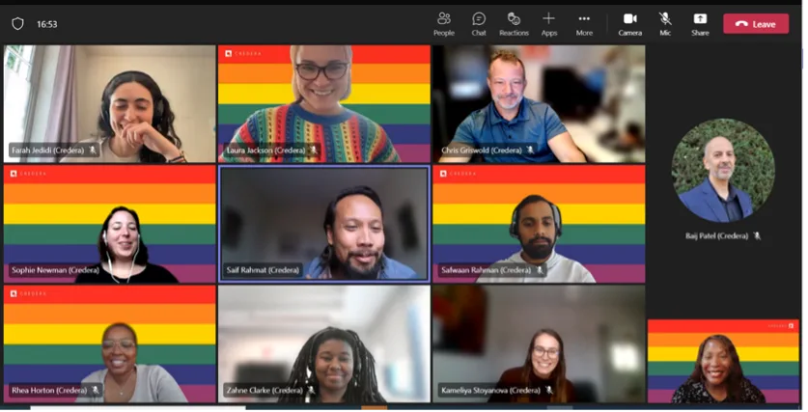Image resolution: width=808 pixels, height=412 pixels.
Task: Click muted mic icon beside Safwaan Rahman
Action: [539, 270]
